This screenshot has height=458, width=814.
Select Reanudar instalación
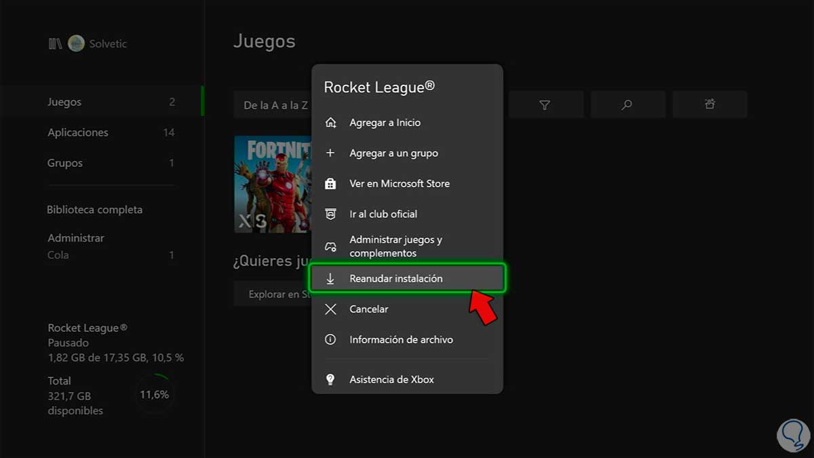pos(407,279)
